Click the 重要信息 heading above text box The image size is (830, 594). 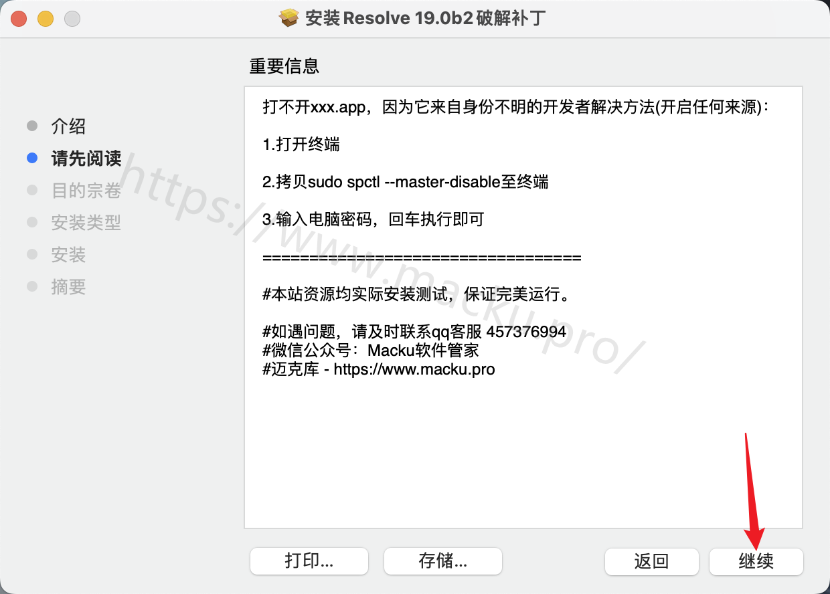click(284, 66)
